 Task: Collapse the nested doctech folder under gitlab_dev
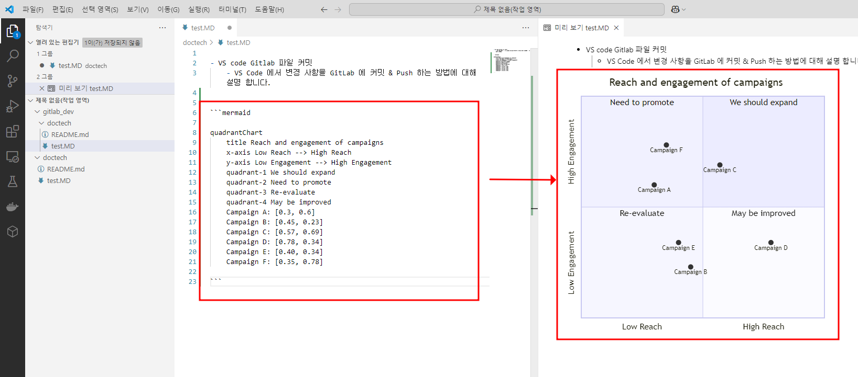click(x=41, y=123)
